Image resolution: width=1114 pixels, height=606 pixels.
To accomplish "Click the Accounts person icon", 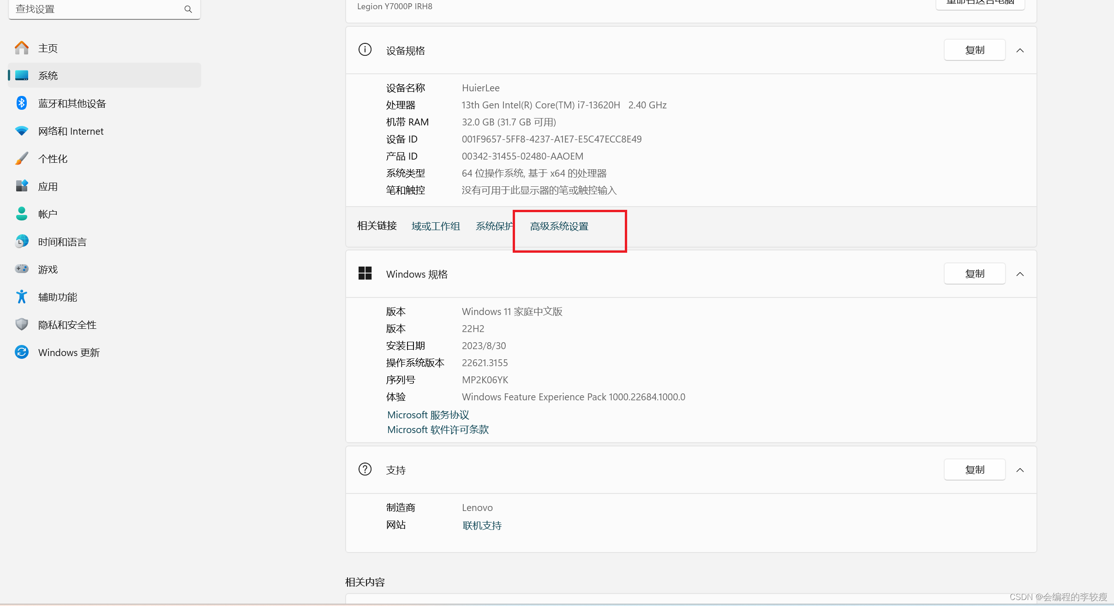I will [22, 214].
